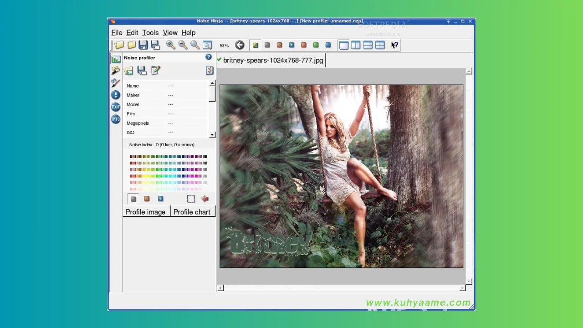Click the red left arrow in profiler
583x328 pixels.
coord(205,199)
